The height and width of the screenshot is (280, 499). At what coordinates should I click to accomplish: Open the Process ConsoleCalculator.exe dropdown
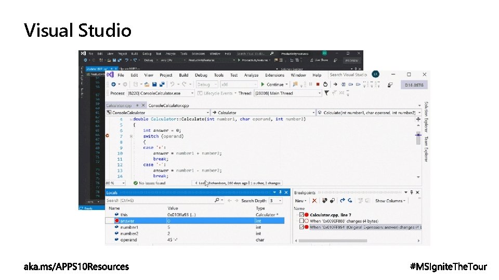coord(161,93)
